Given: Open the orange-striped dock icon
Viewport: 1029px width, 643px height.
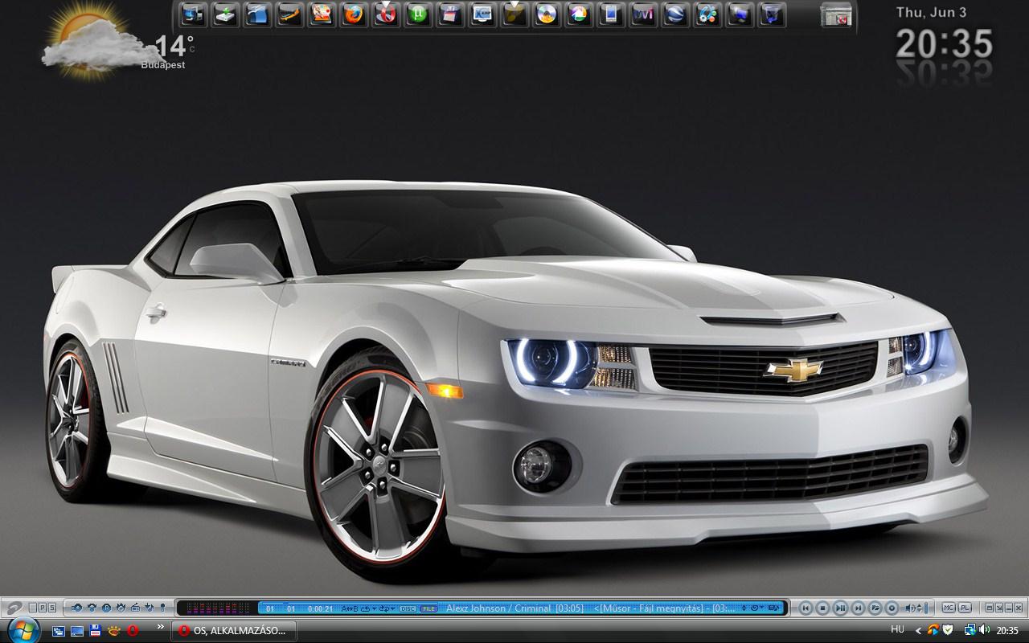Looking at the screenshot, I should 289,14.
